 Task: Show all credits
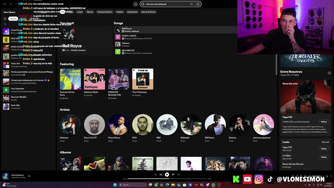click(325, 142)
